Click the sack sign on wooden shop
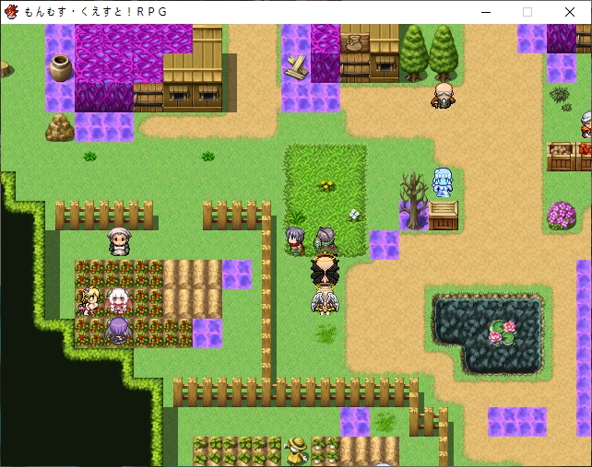Screen dimensions: 592x467 pos(354,43)
